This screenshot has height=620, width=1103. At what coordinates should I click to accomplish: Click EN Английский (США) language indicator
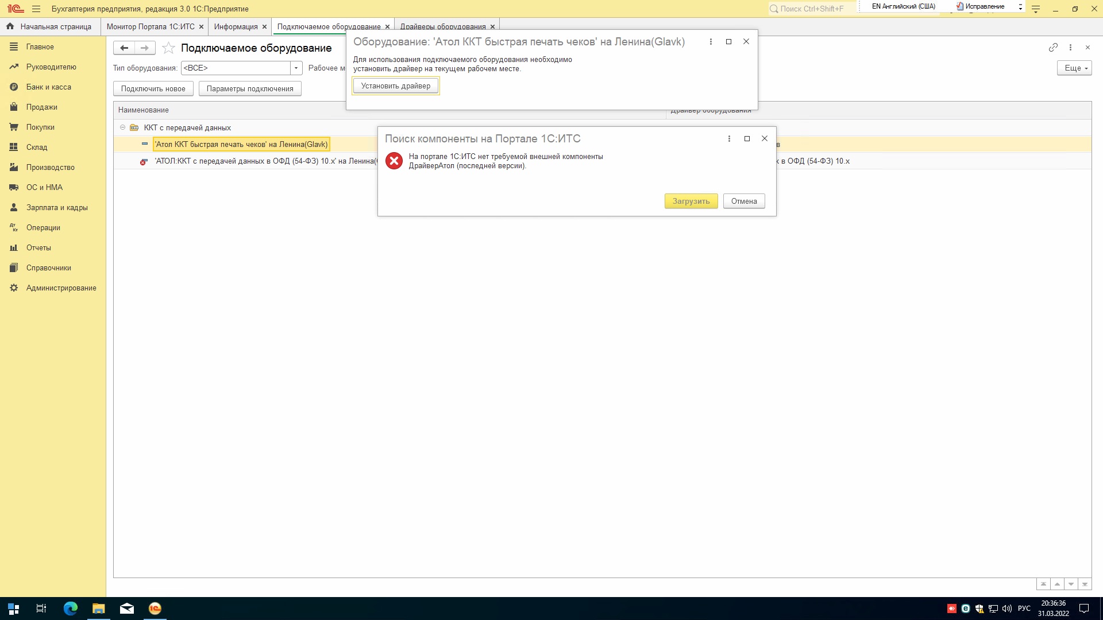pyautogui.click(x=903, y=6)
